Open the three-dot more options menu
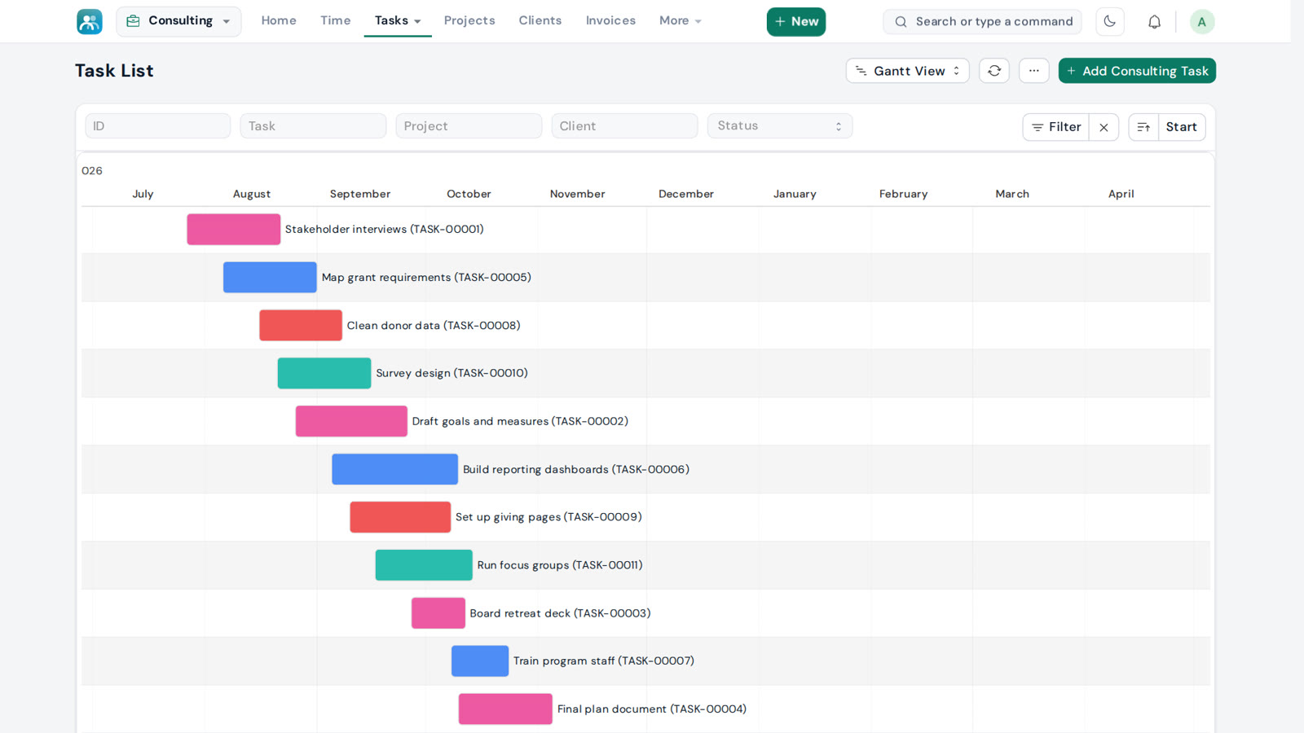The image size is (1304, 733). point(1033,71)
